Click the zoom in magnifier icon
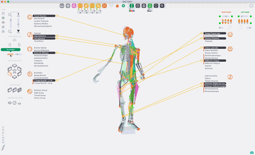The height and width of the screenshot is (155, 255). [x=10, y=15]
